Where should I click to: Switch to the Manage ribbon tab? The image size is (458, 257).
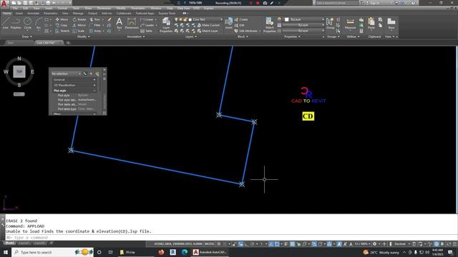(x=78, y=14)
